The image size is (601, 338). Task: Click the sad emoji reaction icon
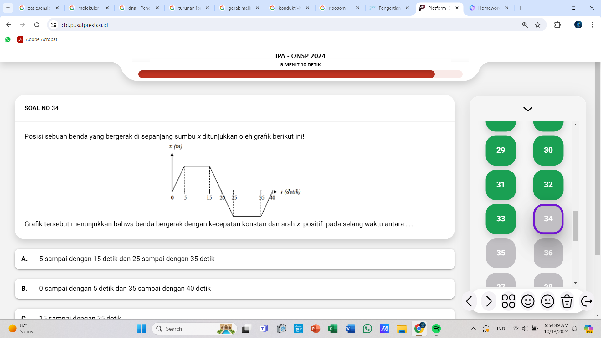pos(547,301)
